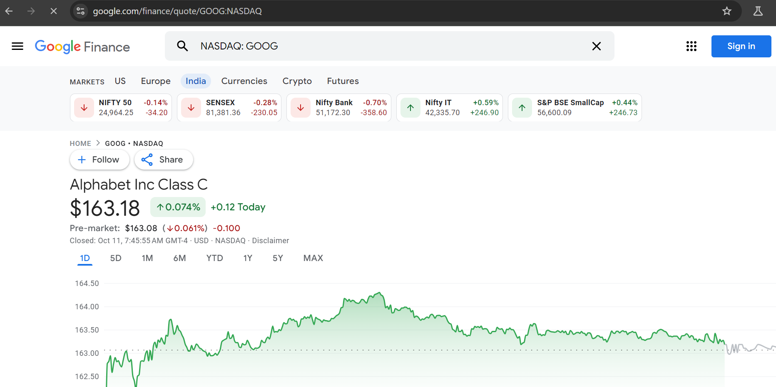Open the hamburger main menu

(17, 46)
